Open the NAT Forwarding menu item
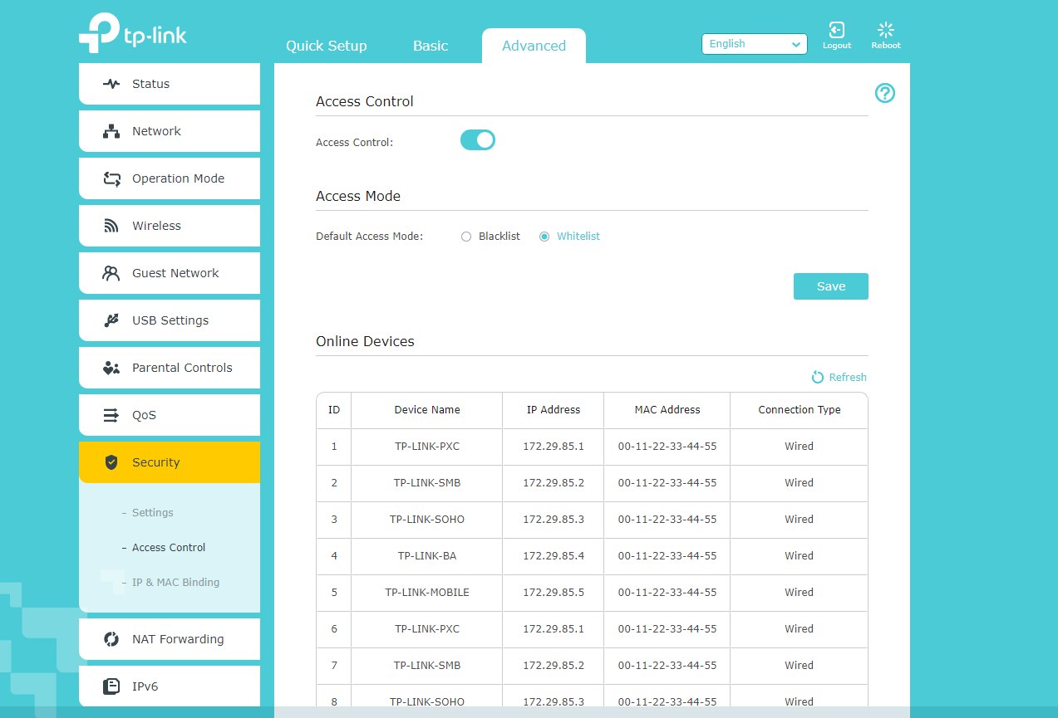This screenshot has height=718, width=1058. [170, 639]
